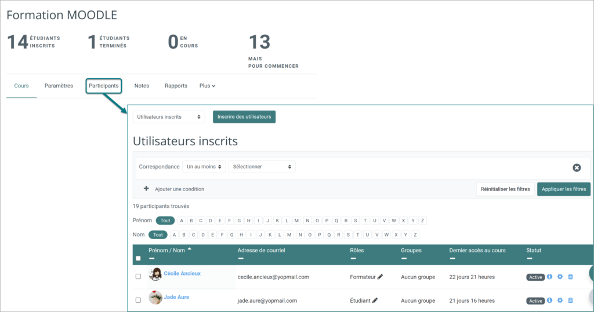Collapse the Adresse de courriel column
Viewport: 594px width, 312px height.
(x=241, y=259)
